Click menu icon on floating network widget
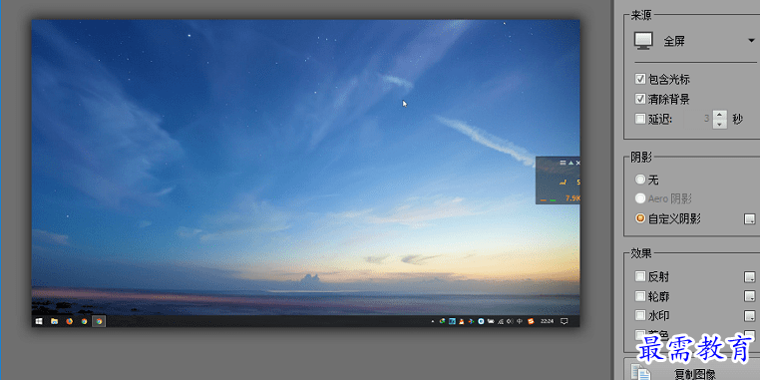 [x=563, y=163]
